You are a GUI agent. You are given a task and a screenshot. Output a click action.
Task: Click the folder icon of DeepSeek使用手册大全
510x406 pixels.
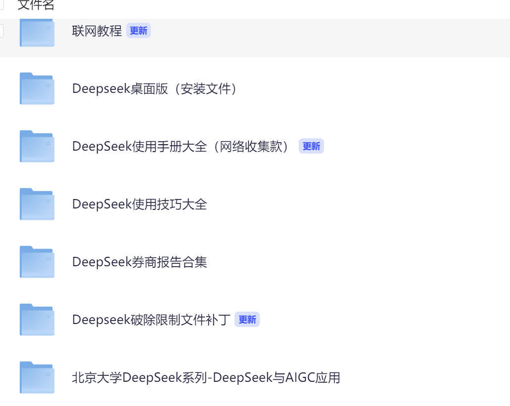pos(37,147)
